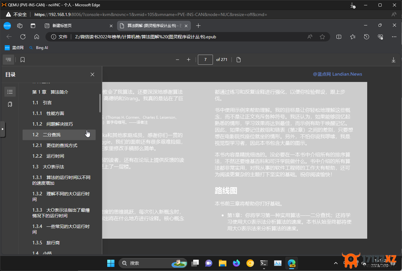Click the taskbar 搜索 box

point(153,263)
